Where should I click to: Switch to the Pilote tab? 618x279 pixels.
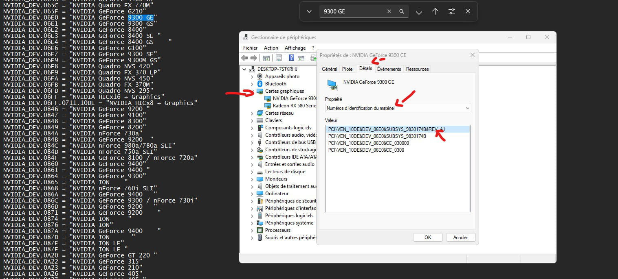coord(347,69)
